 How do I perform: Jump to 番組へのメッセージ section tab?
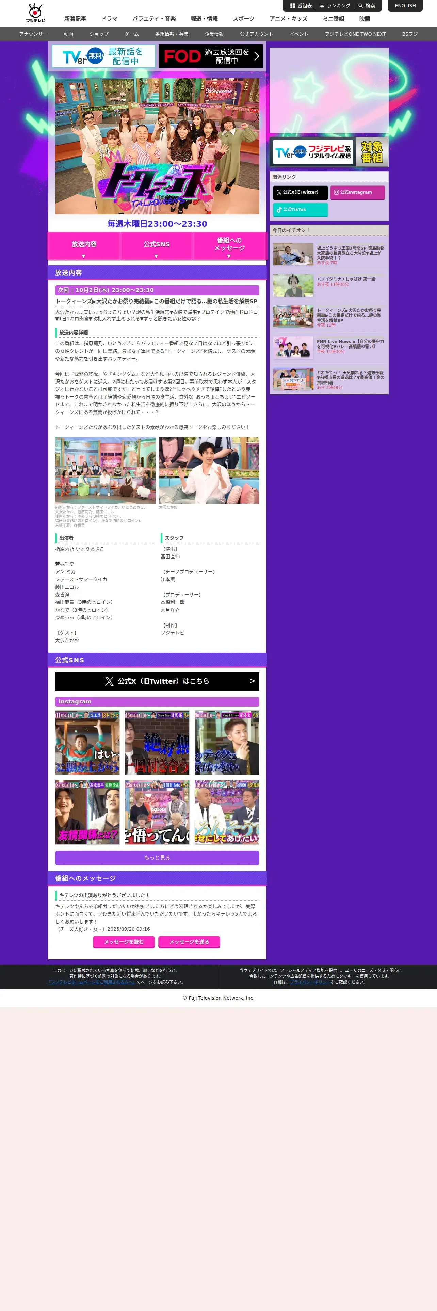[229, 246]
